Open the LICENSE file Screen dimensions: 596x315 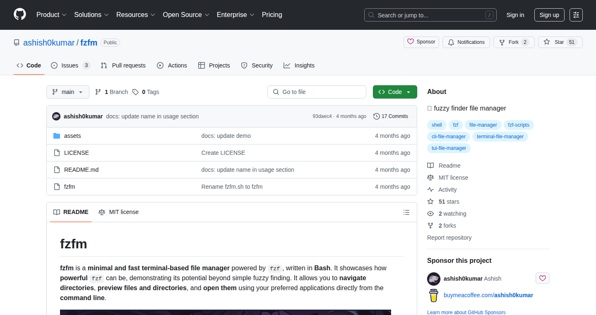77,153
